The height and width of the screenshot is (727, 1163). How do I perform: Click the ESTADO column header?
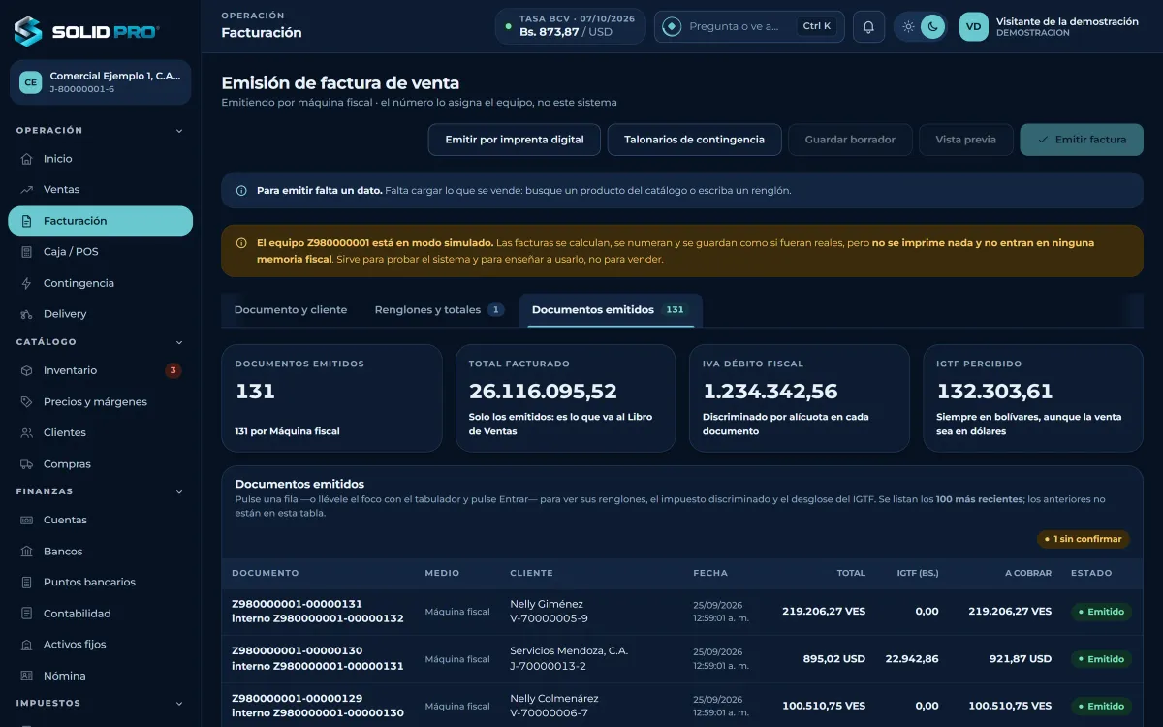click(x=1091, y=573)
